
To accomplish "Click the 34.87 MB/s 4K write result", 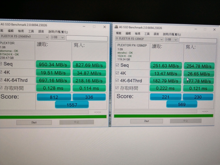I will (x=89, y=73).
